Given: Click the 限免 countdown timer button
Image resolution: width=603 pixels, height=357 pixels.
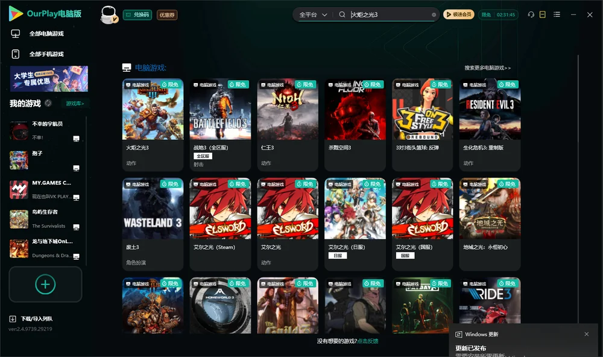Looking at the screenshot, I should (x=498, y=14).
